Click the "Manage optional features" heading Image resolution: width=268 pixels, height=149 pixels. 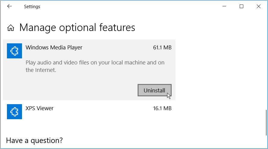[77, 28]
